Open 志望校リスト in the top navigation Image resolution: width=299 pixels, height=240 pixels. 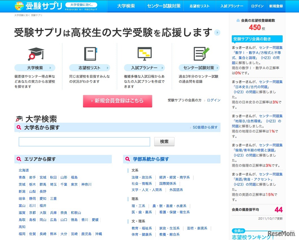pos(199,6)
